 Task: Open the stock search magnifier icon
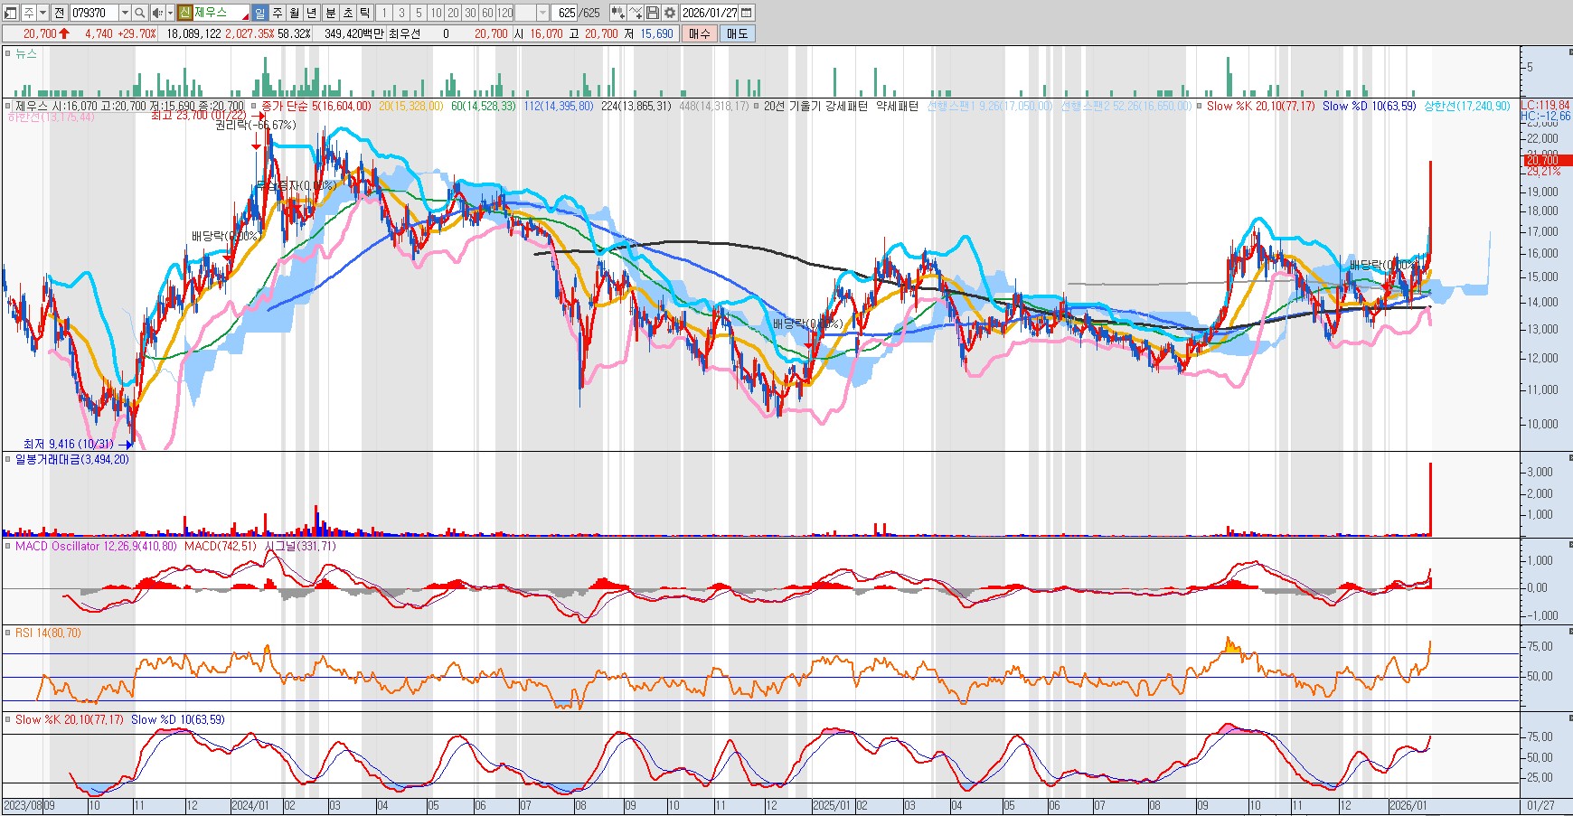[140, 13]
